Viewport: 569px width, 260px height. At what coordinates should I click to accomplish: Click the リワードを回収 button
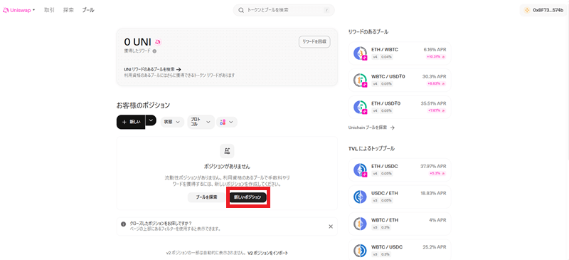click(x=314, y=42)
